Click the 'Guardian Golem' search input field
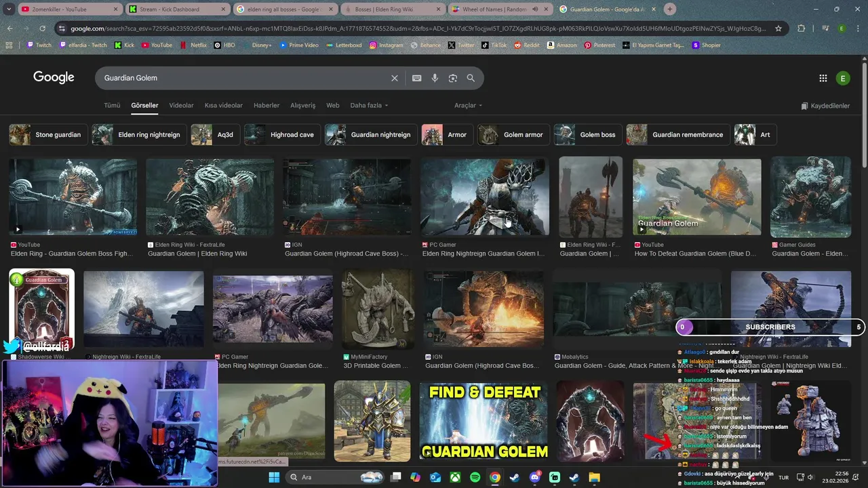 (244, 78)
